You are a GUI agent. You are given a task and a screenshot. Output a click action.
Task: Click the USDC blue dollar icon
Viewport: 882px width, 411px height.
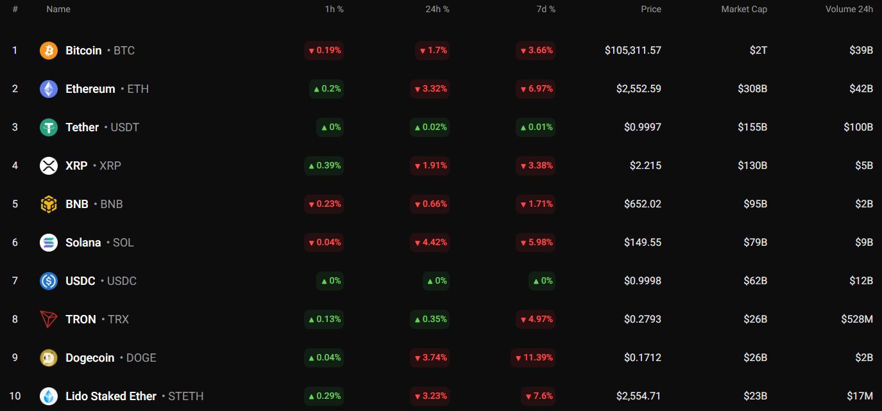coord(49,280)
